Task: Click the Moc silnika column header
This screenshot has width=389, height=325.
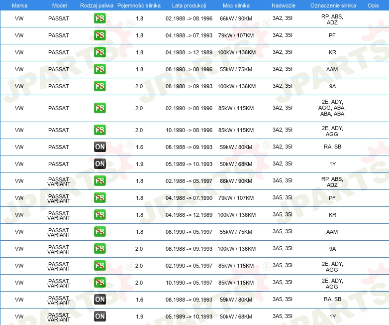Action: coord(236,5)
